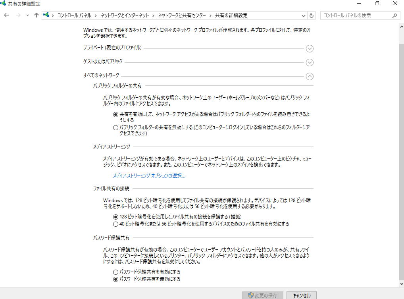Navigate to ネットワークとインターネット breadcrumb
Screen dimensions: 404x299
point(125,15)
